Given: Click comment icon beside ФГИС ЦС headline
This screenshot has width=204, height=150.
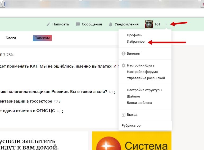Looking at the screenshot, I should pyautogui.click(x=59, y=111).
